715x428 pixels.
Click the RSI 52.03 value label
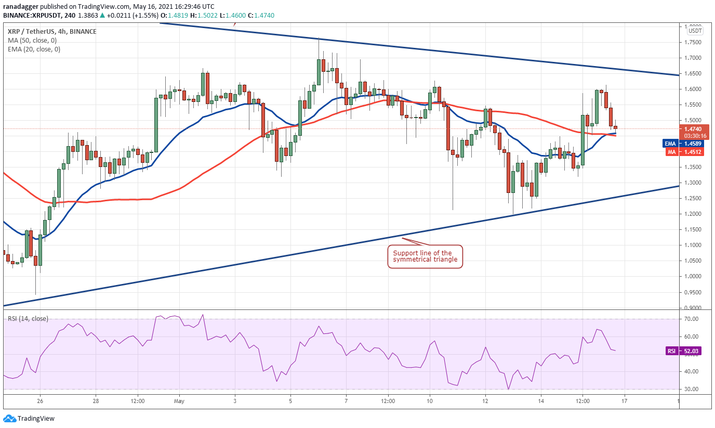coord(683,351)
